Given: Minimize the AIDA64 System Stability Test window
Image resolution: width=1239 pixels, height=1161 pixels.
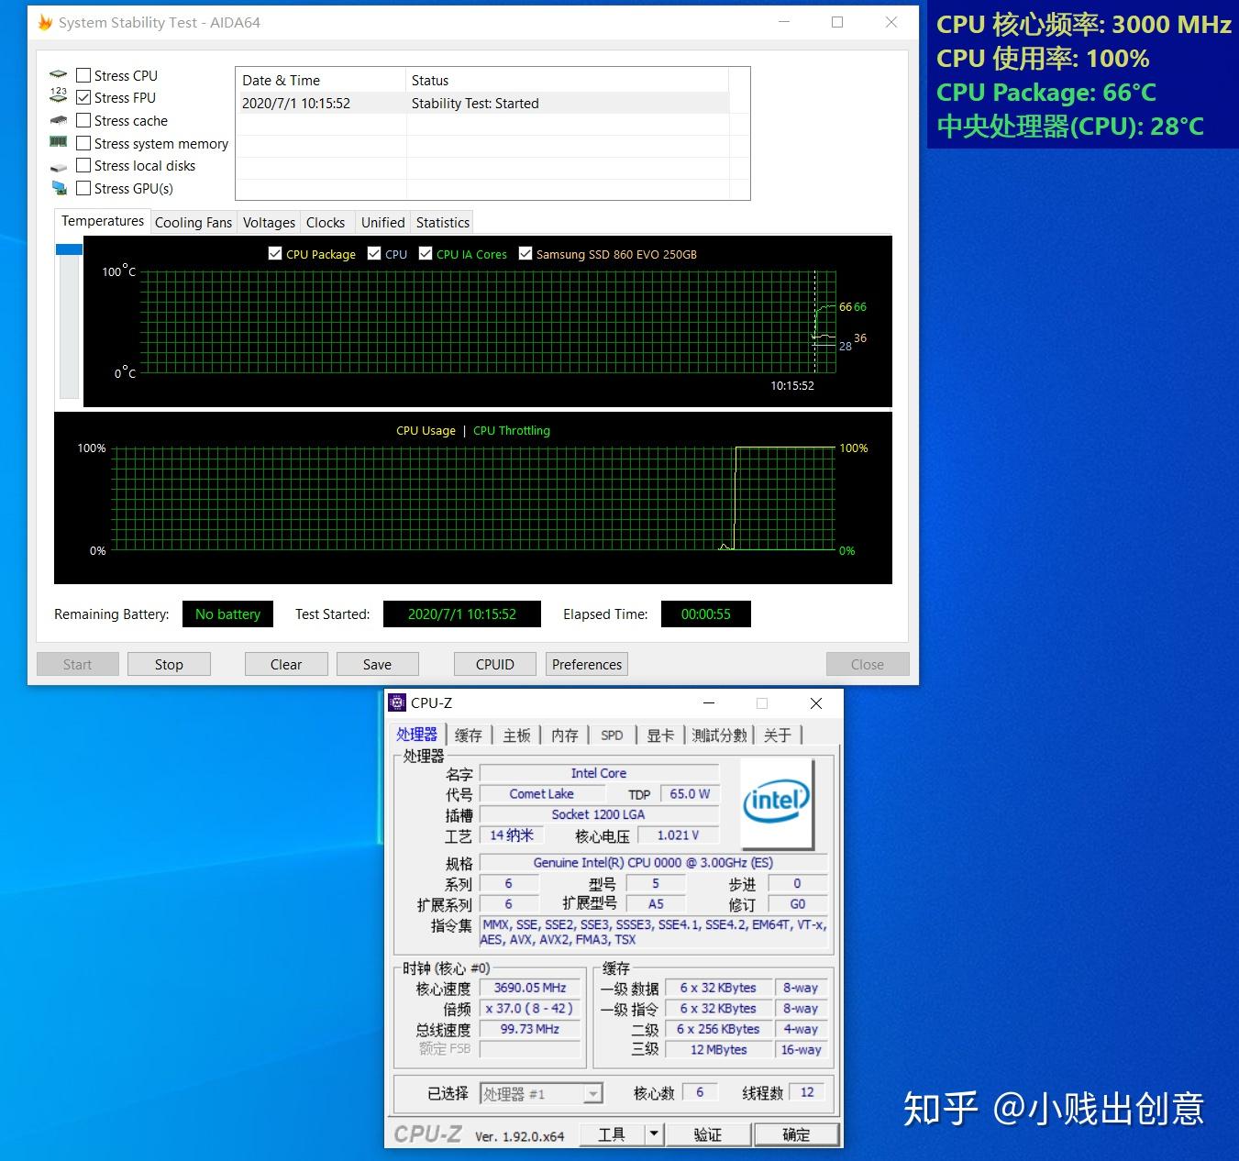Looking at the screenshot, I should pos(784,22).
